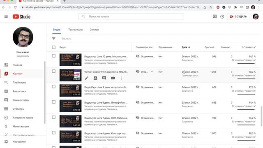Click the Настройки gear icon
Image resolution: width=263 pixels, height=148 pixels.
coord(6,141)
